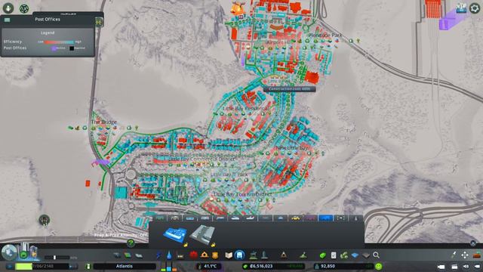Open the Economy panel green tag icon
Image resolution: width=483 pixels, height=272 pixels.
tap(322, 255)
